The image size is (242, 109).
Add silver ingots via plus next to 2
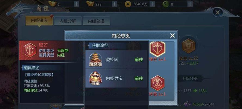tap(76, 4)
